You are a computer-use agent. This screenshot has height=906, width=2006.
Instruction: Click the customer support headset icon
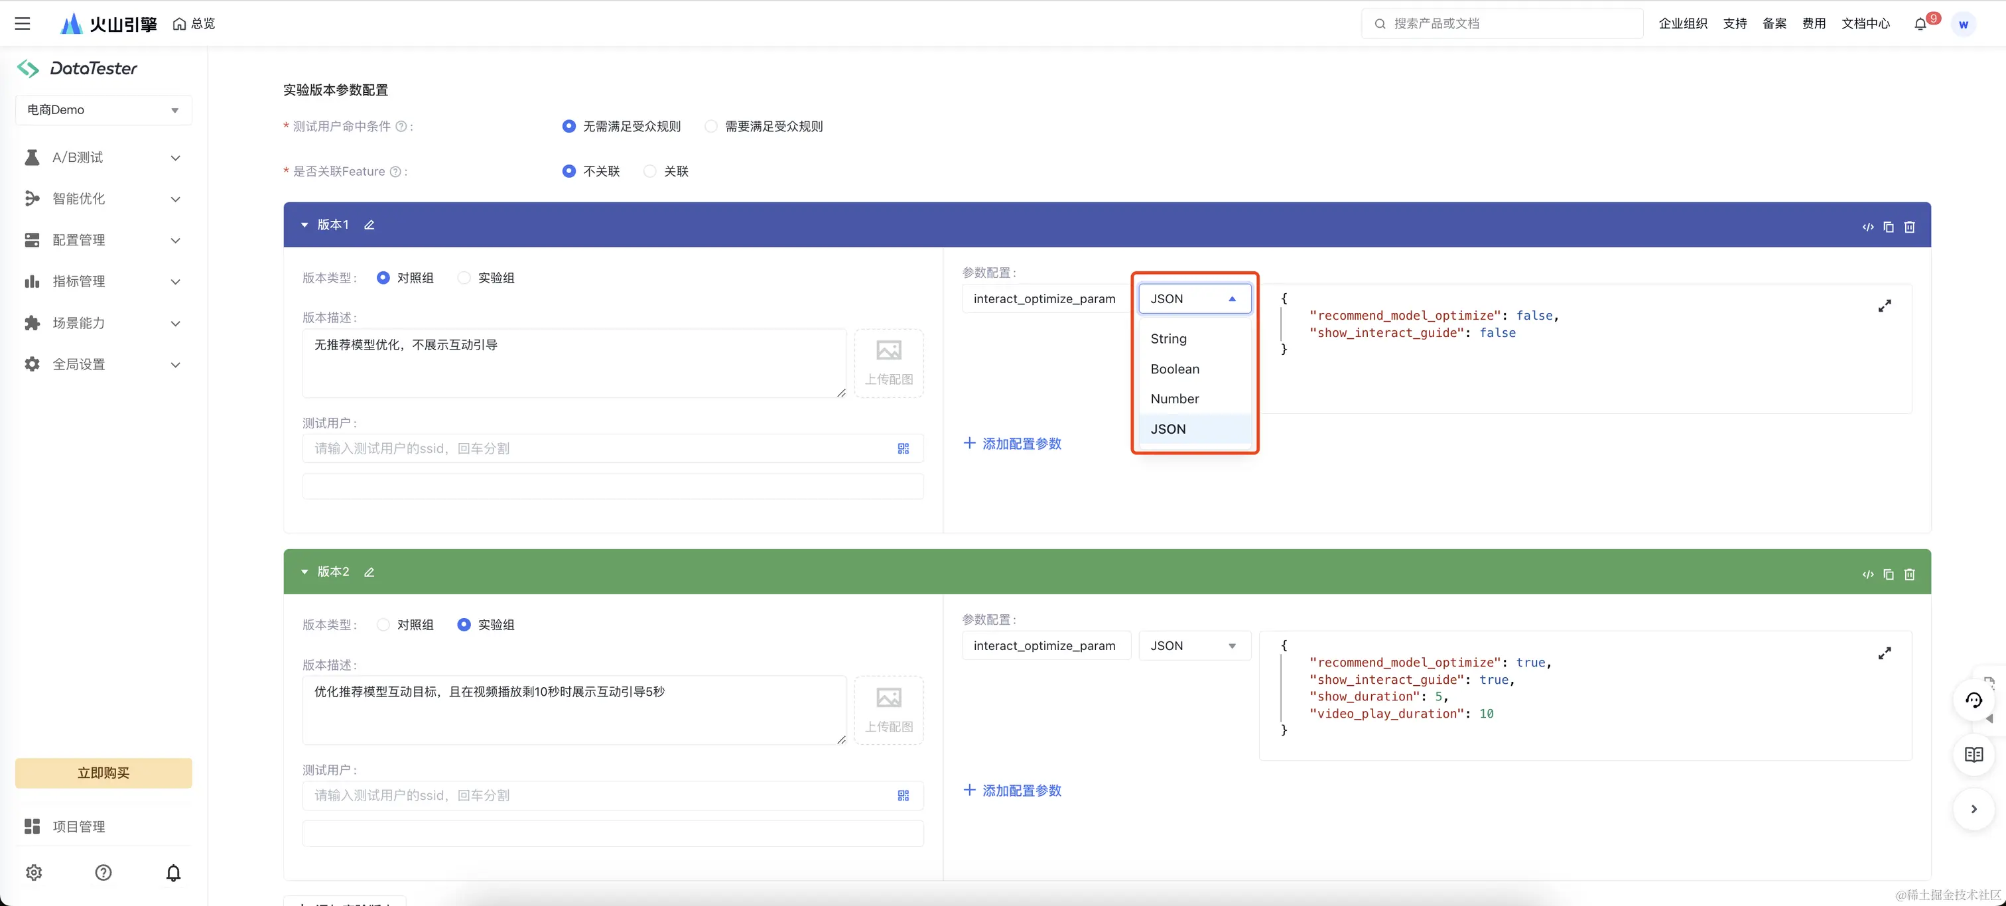(1973, 700)
